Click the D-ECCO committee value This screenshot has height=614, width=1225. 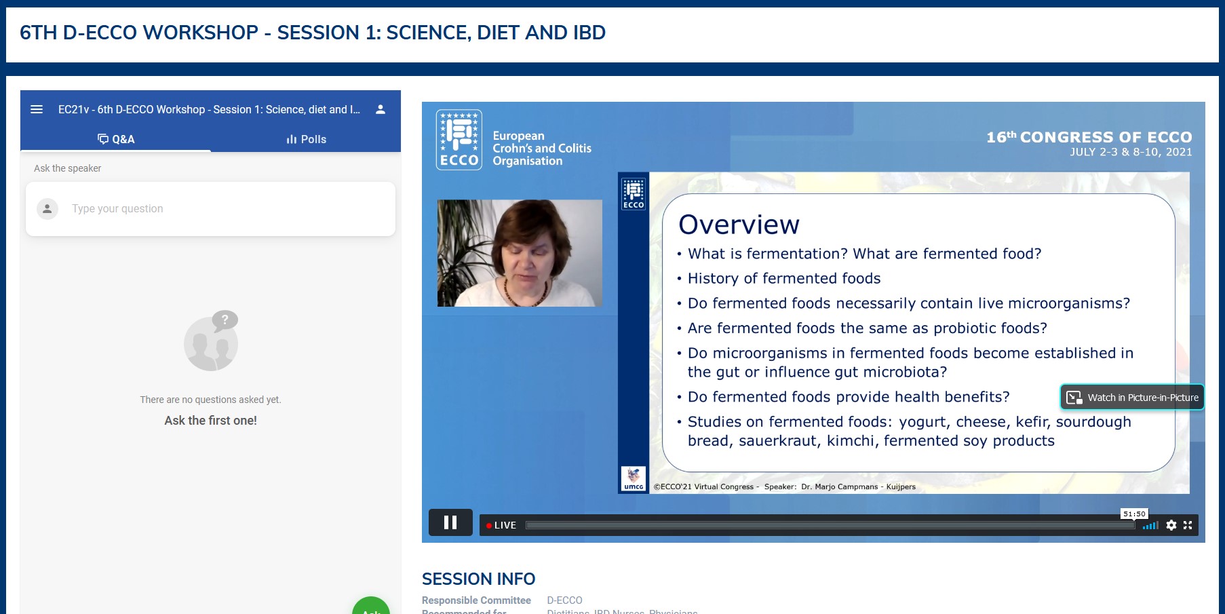564,600
